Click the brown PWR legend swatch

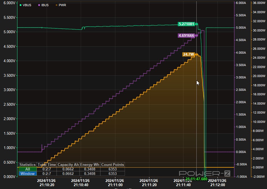tap(57, 5)
